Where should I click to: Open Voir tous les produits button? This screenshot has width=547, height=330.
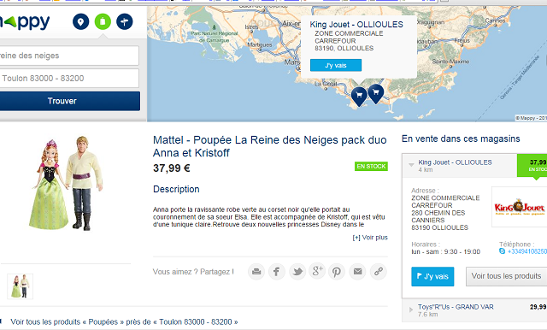[506, 276]
